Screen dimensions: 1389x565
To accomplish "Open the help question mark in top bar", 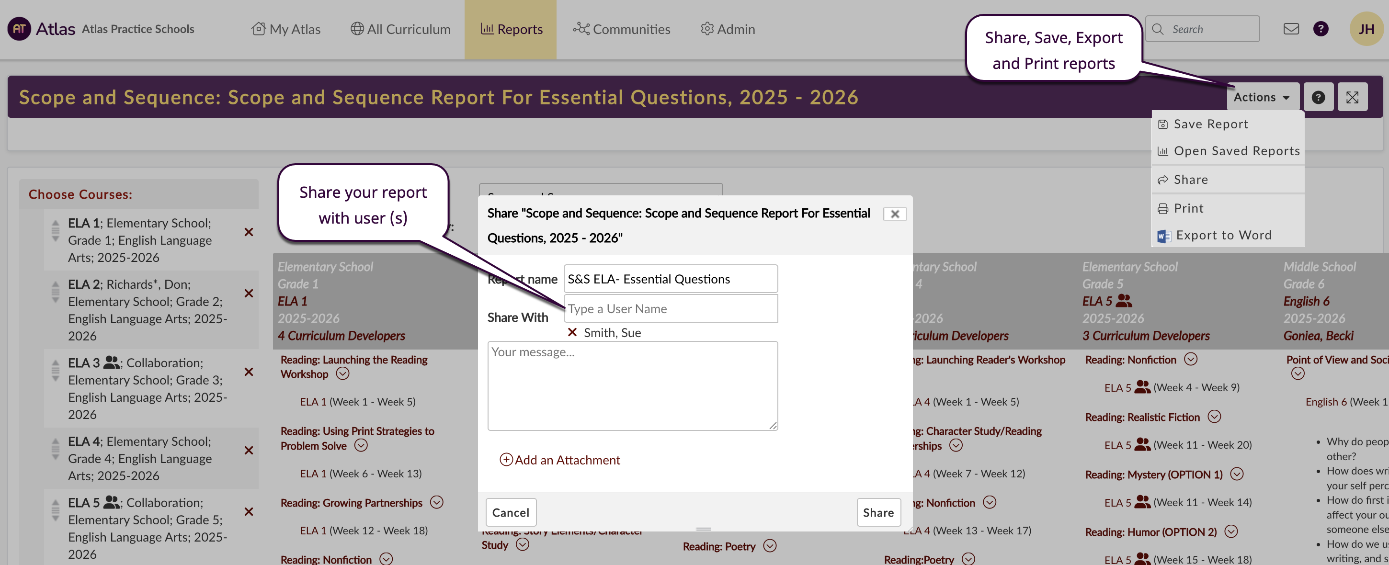I will (x=1321, y=29).
